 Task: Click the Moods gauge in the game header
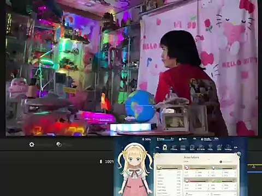(210, 139)
